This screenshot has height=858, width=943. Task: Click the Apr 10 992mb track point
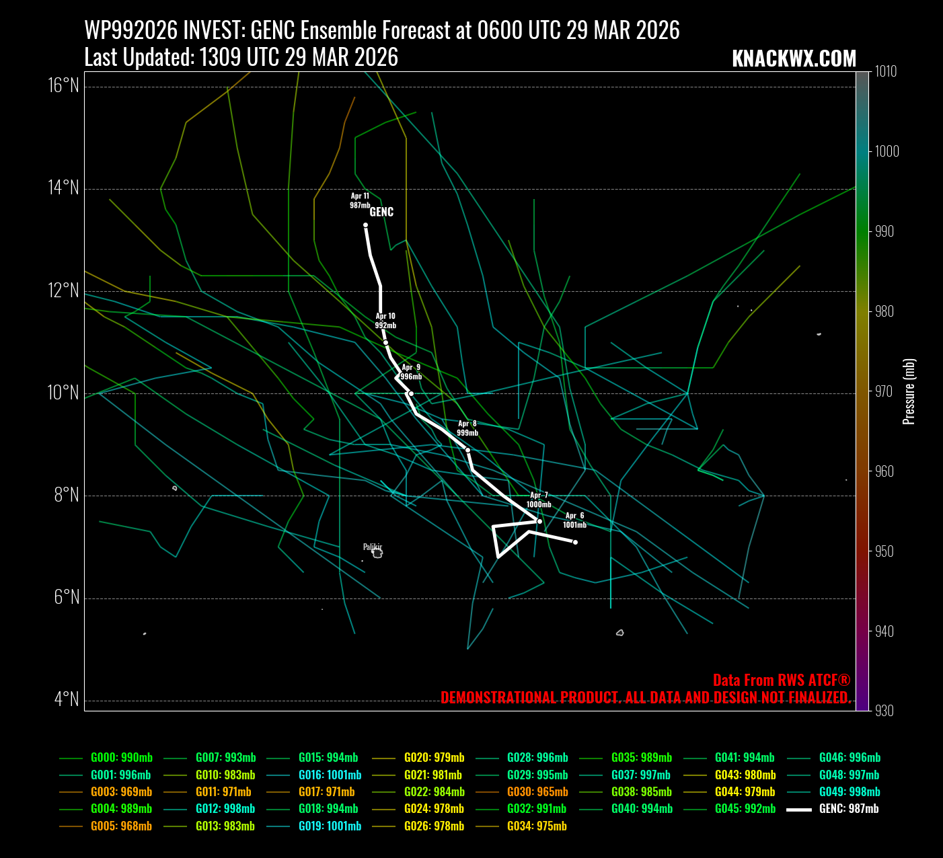tap(385, 342)
